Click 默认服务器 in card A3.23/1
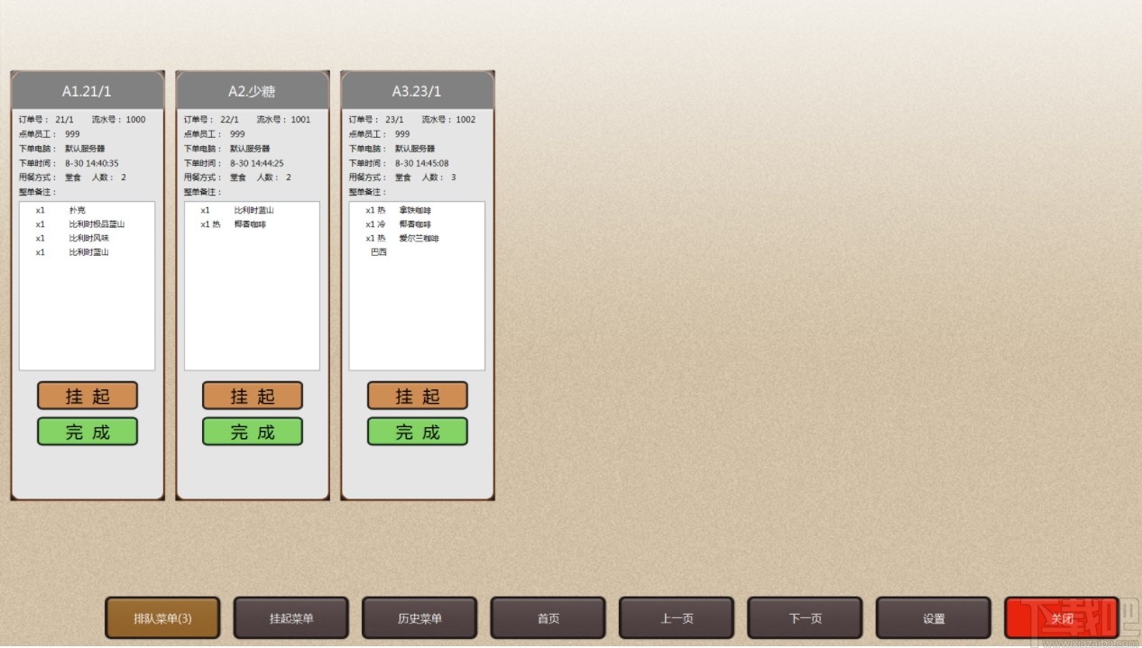The width and height of the screenshot is (1142, 648). [x=415, y=149]
